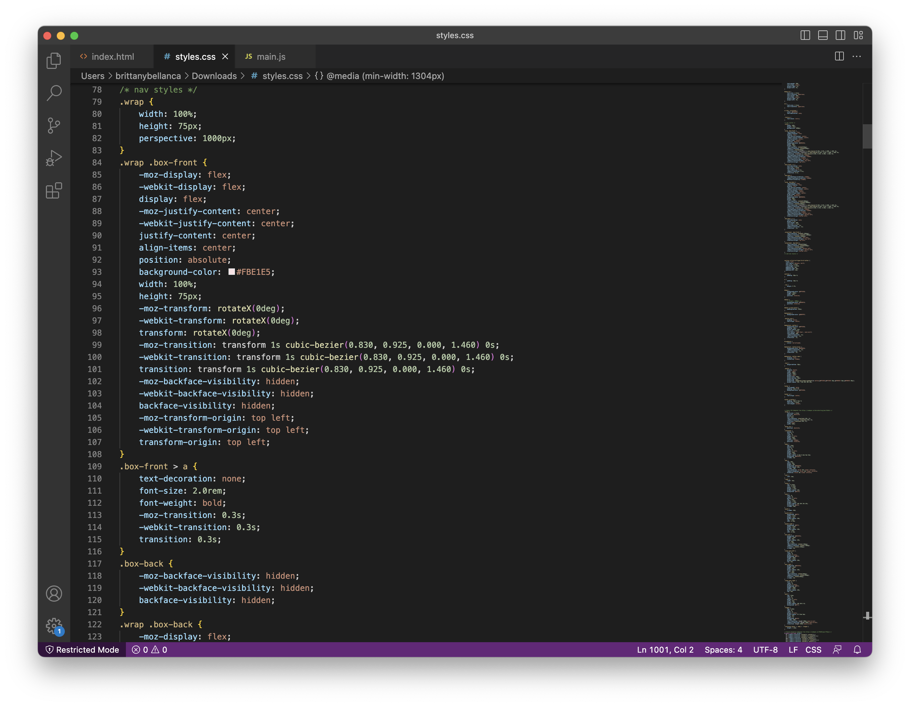Viewport: 910px width, 707px height.
Task: Switch to the index.html tab
Action: [112, 57]
